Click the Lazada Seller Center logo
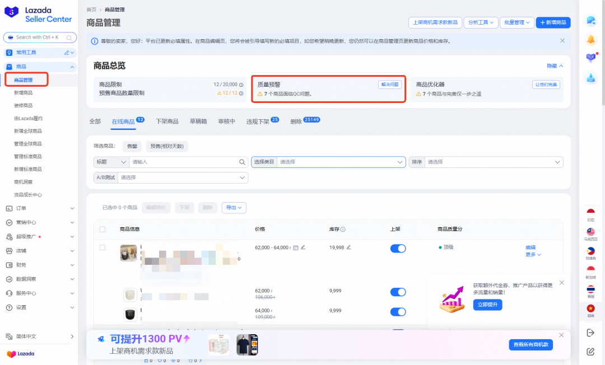Image resolution: width=605 pixels, height=365 pixels. click(x=38, y=15)
